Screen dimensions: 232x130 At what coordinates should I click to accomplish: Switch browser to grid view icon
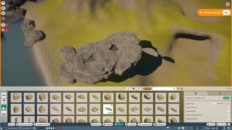(182, 88)
